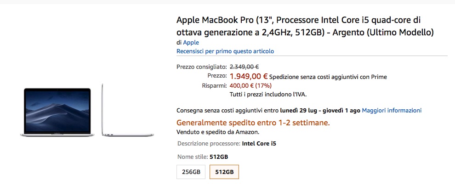Screen dimensions: 455x185
Task: Click 'Spedizione senza costi aggiuntivi con Prime' text
Action: pyautogui.click(x=328, y=77)
